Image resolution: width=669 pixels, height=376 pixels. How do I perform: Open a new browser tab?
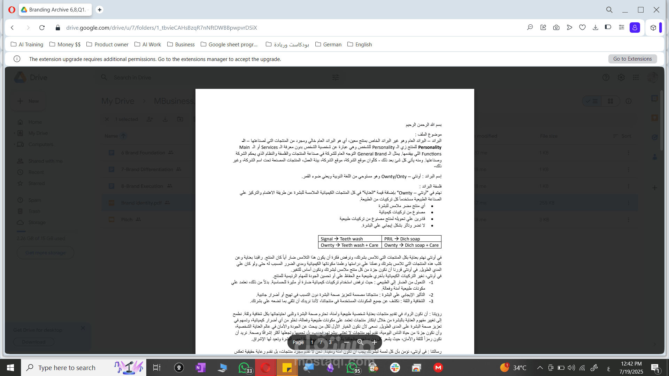pos(100,10)
